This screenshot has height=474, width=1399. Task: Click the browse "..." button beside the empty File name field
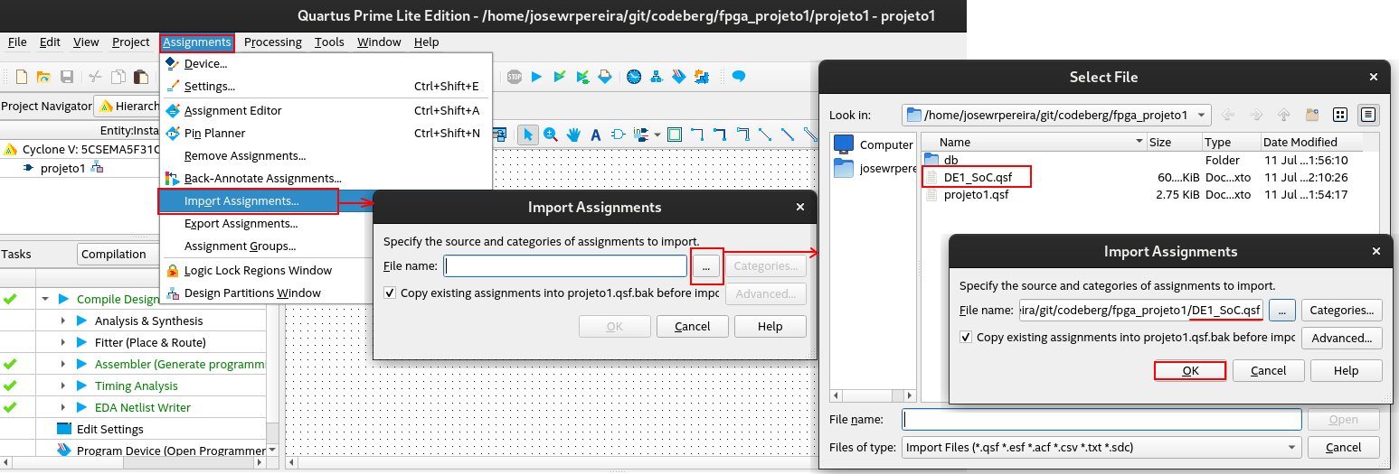pos(707,265)
